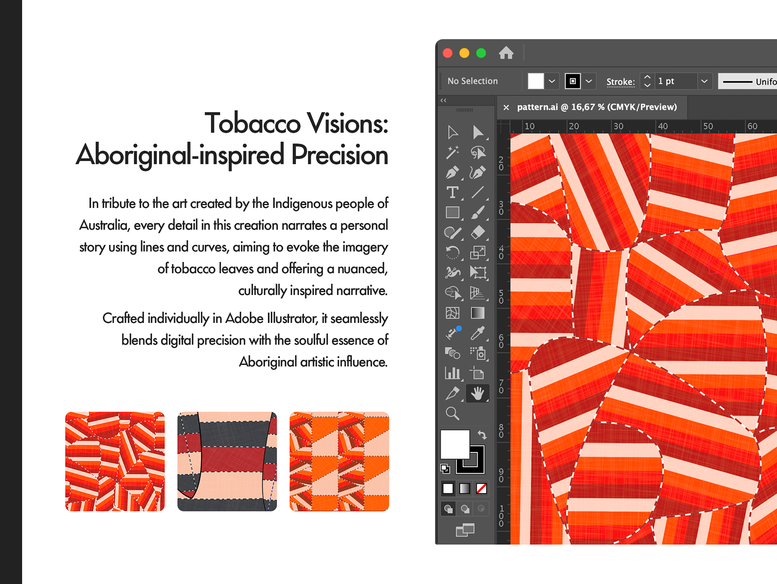
Task: Set fill to None with red slash
Action: click(x=481, y=489)
